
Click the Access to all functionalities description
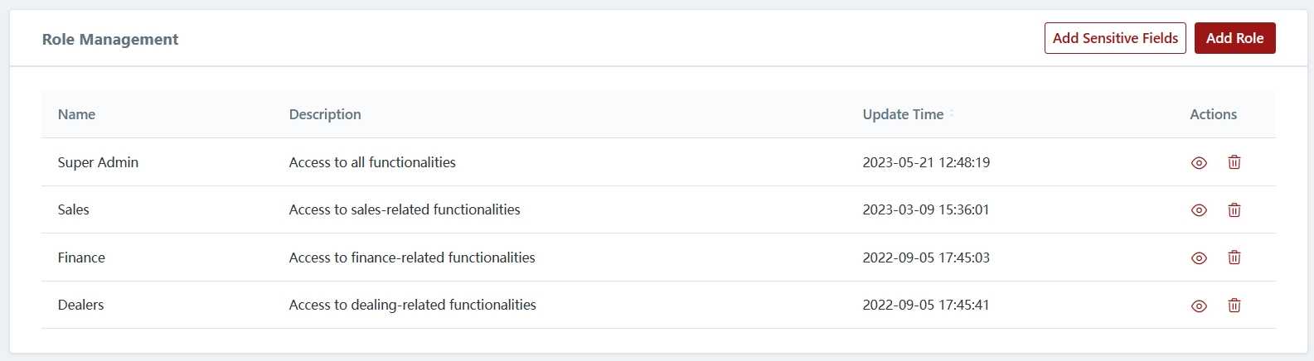[372, 162]
